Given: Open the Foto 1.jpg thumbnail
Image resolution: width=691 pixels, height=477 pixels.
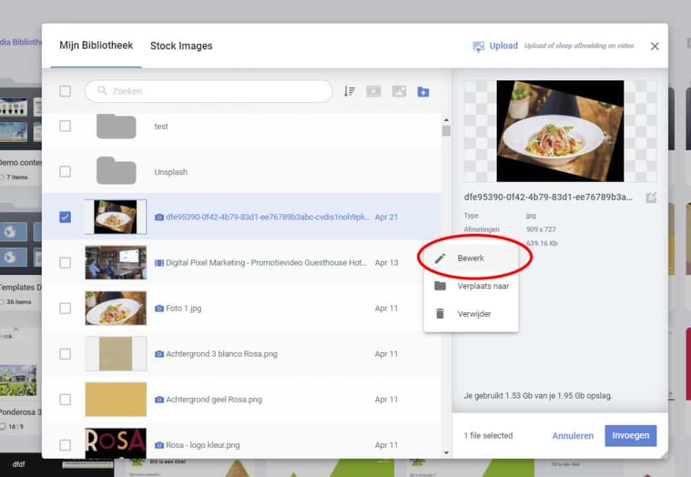Looking at the screenshot, I should (115, 308).
